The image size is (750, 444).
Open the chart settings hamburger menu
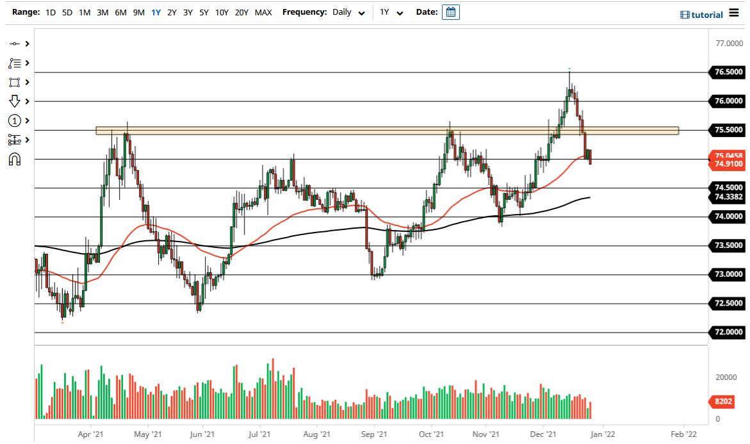735,13
